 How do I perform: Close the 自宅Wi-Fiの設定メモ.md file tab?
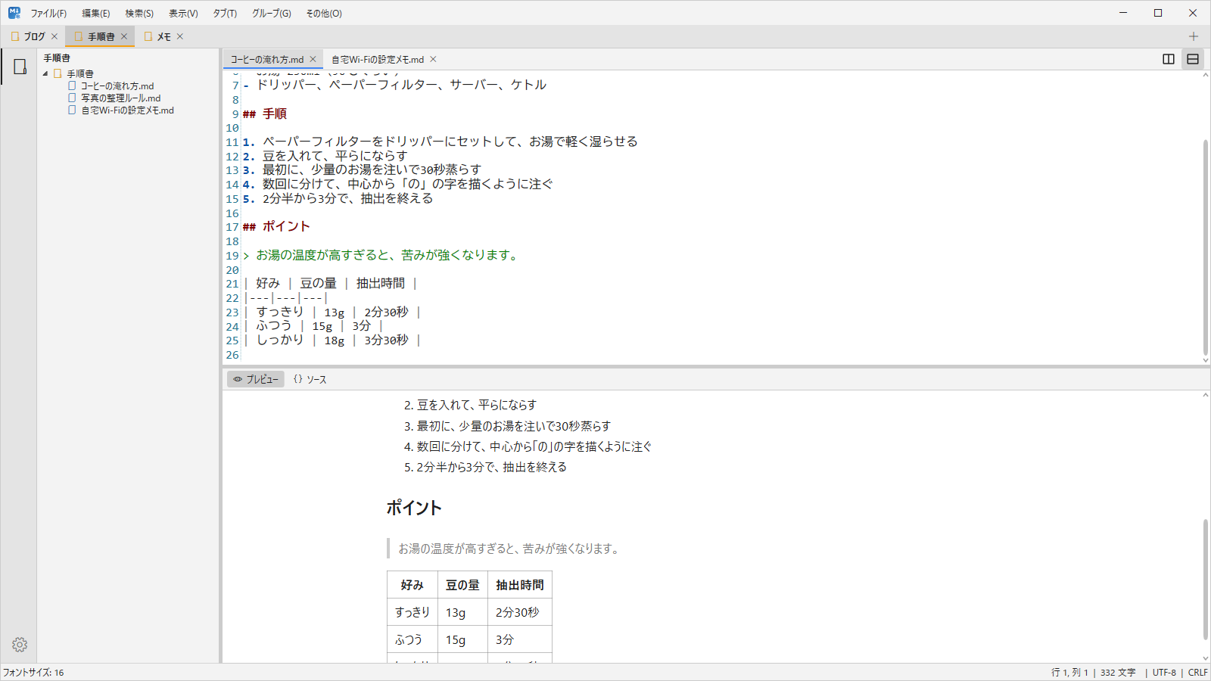click(434, 59)
